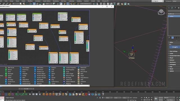Select the Position Object operator
The height and width of the screenshot is (101, 180).
coord(40,74)
